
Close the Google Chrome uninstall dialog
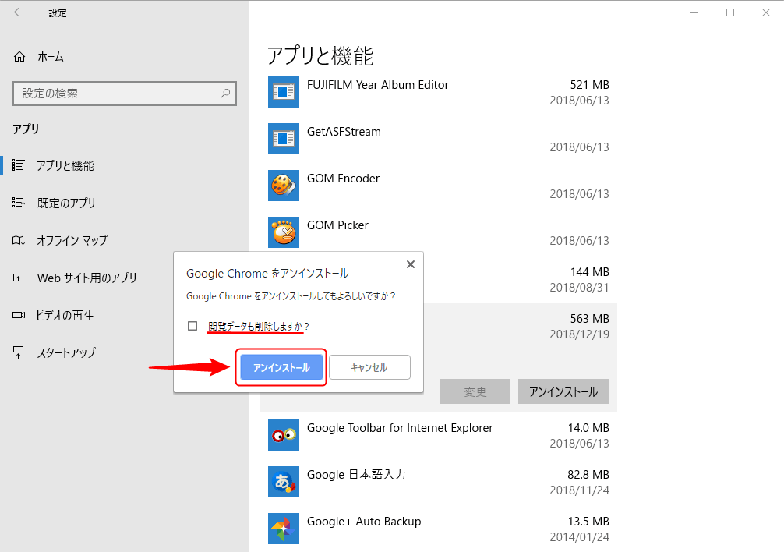coord(411,264)
